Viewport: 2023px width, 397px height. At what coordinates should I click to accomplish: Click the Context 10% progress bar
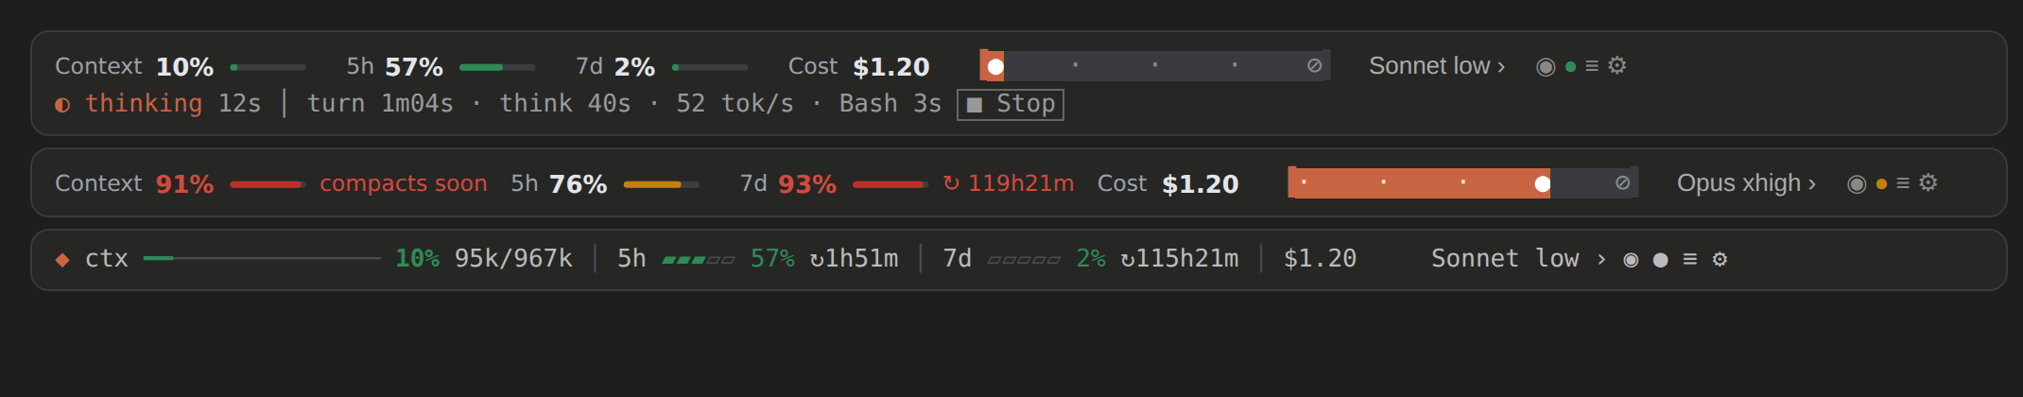pyautogui.click(x=268, y=67)
